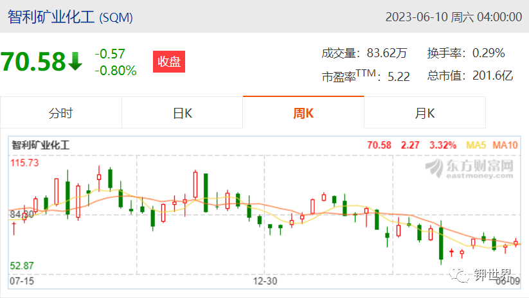Click the 115.73 high price label

[x=24, y=163]
